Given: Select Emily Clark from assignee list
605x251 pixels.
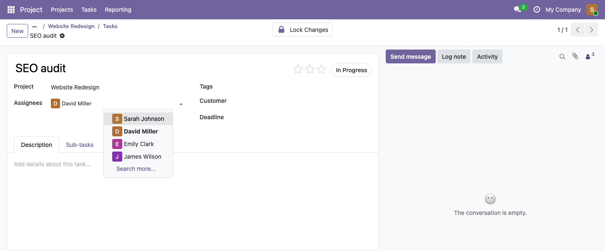Looking at the screenshot, I should pyautogui.click(x=138, y=144).
